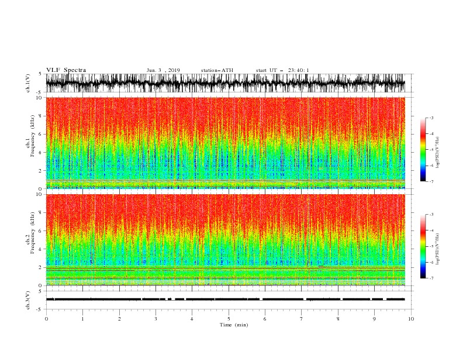Image resolution: width=463 pixels, height=358 pixels.
Task: Click the "6" tick on the time axis
Action: [265, 319]
